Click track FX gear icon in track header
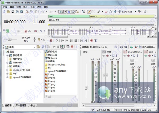159x113 pixels. coord(36,31)
